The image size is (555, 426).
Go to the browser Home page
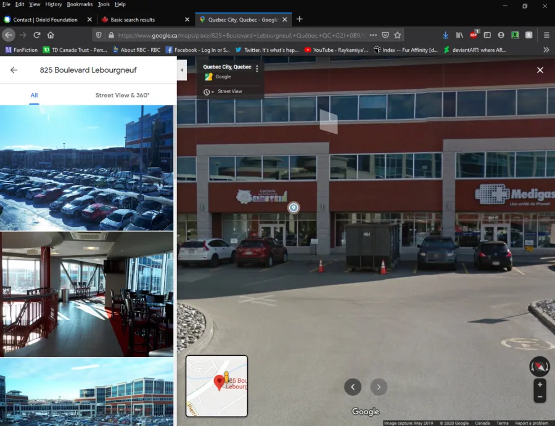click(51, 35)
